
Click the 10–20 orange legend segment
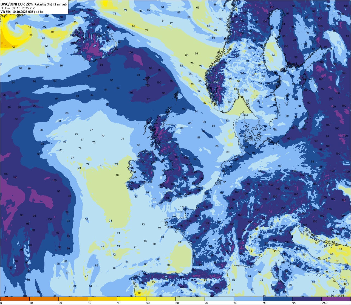point(44,299)
